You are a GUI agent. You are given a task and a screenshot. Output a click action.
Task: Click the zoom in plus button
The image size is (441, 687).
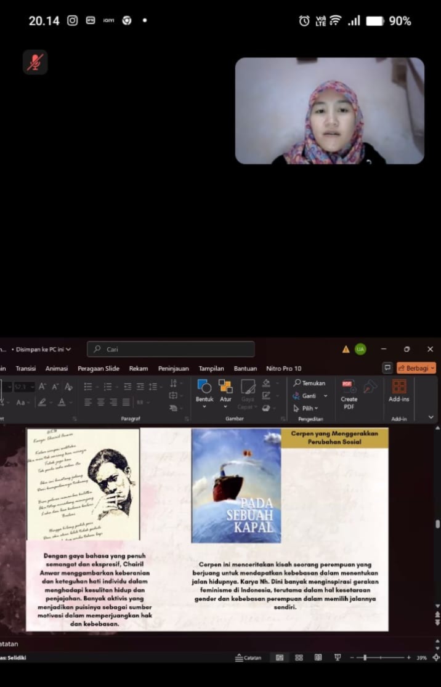408,657
